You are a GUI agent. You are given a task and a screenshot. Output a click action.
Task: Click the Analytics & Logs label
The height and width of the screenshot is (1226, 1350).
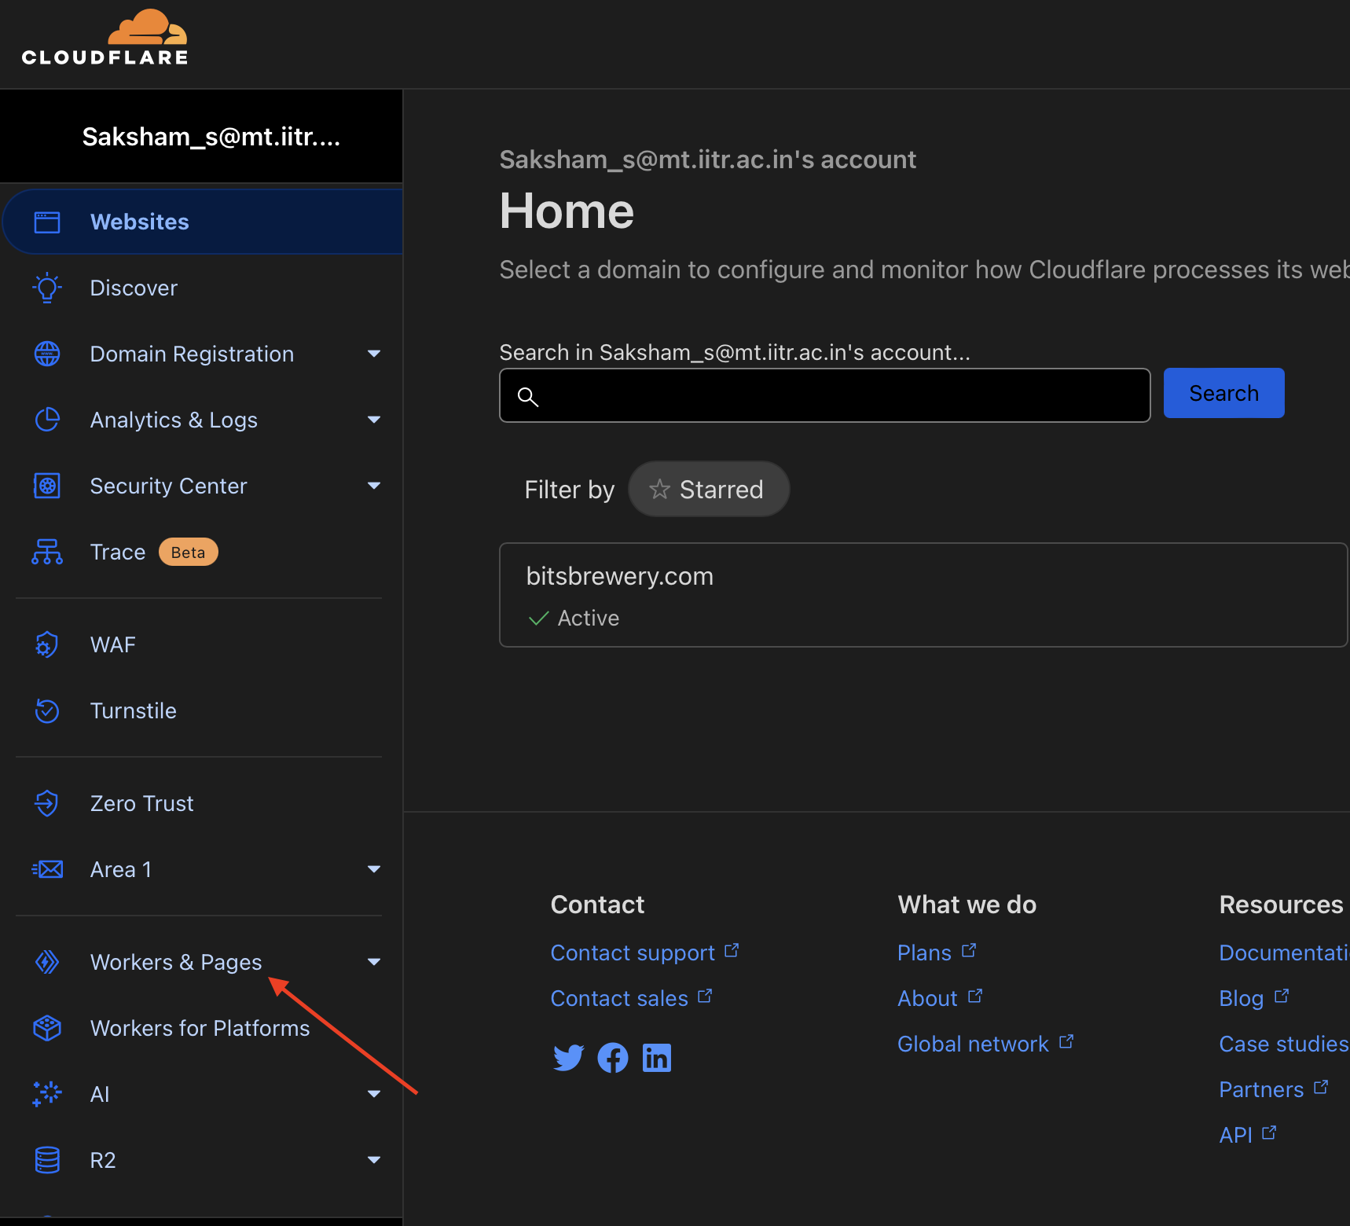click(174, 420)
